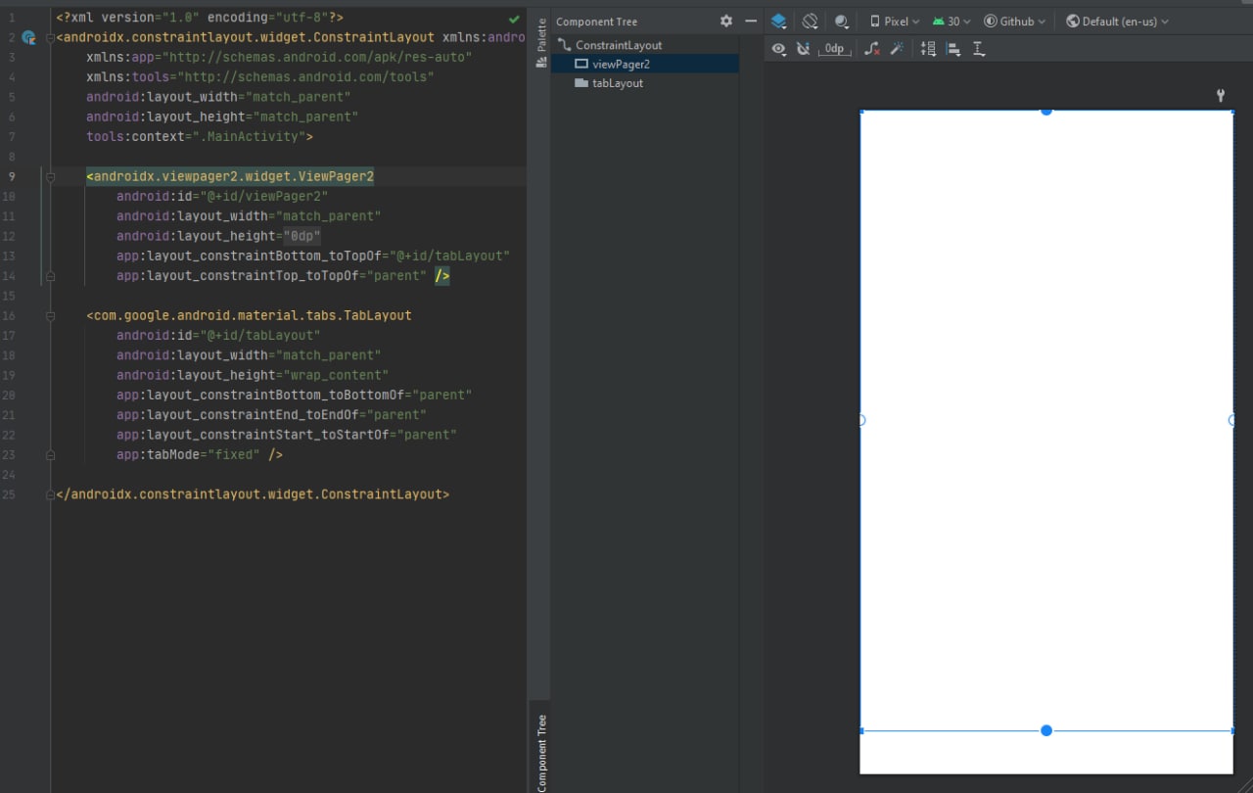Click the xmlns:tools namespace line
Viewport: 1253px width, 793px height.
click(x=260, y=77)
